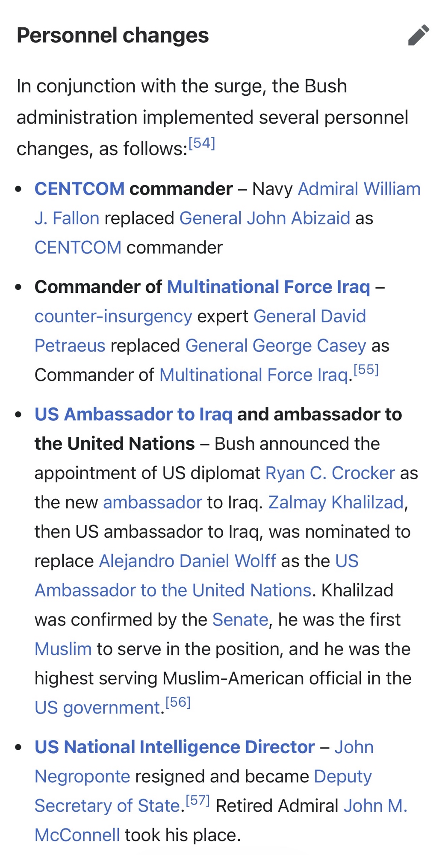Click the Personnel changes section heading

pos(113,35)
